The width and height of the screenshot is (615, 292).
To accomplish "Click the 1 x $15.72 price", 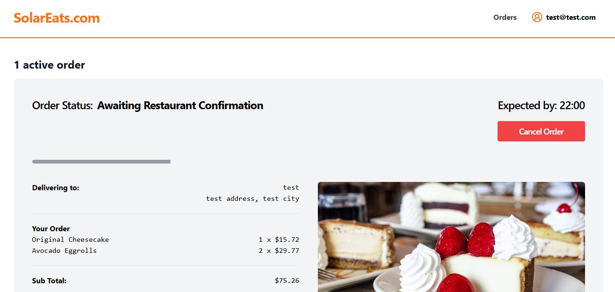I will [279, 239].
